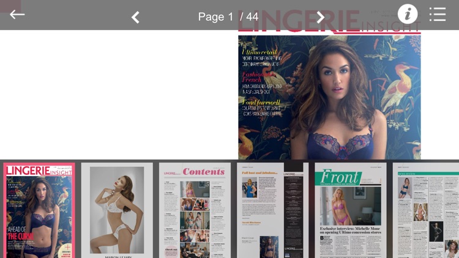Viewport: 459px width, 258px height.
Task: Tap the back arrow icon
Action: 17,14
